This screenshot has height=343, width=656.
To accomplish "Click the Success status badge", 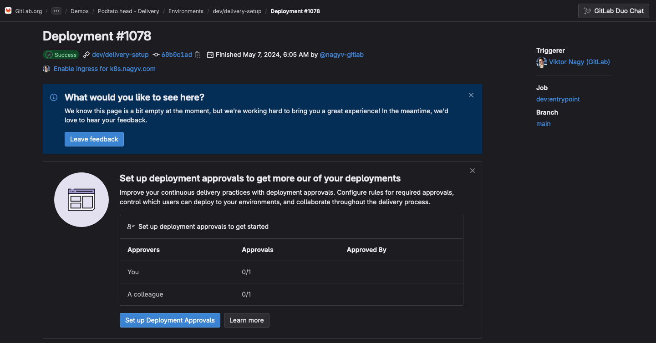I will (61, 55).
